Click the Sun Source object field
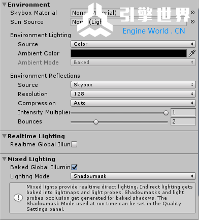This screenshot has height=220, width=199. (x=128, y=22)
